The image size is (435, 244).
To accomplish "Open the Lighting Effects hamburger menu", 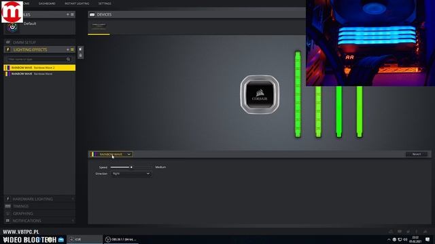I will pos(73,49).
